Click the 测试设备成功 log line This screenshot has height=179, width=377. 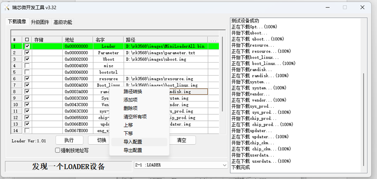click(x=245, y=21)
